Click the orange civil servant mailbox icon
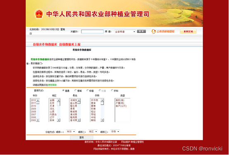229x155 pixels. coord(153,31)
